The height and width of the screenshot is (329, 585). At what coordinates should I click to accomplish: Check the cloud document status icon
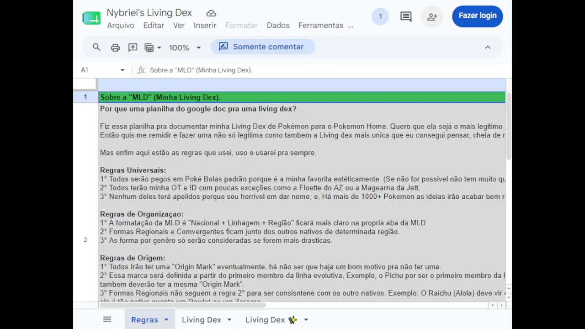point(211,13)
